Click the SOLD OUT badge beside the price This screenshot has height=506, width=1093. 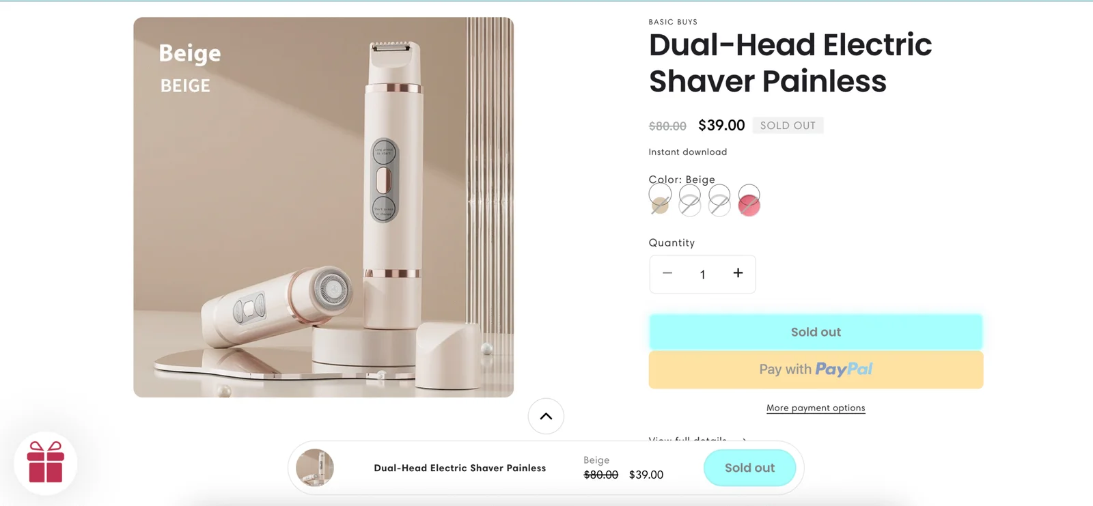click(x=788, y=126)
